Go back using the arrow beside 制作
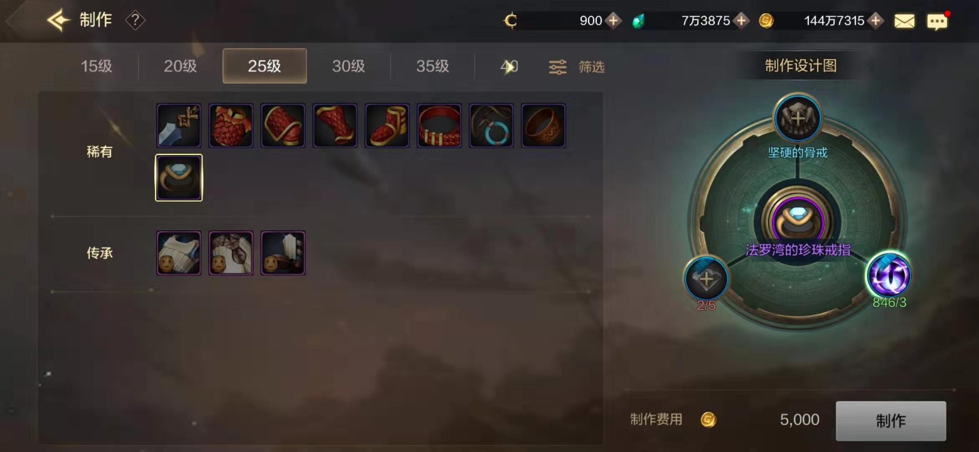The height and width of the screenshot is (452, 979). click(58, 20)
